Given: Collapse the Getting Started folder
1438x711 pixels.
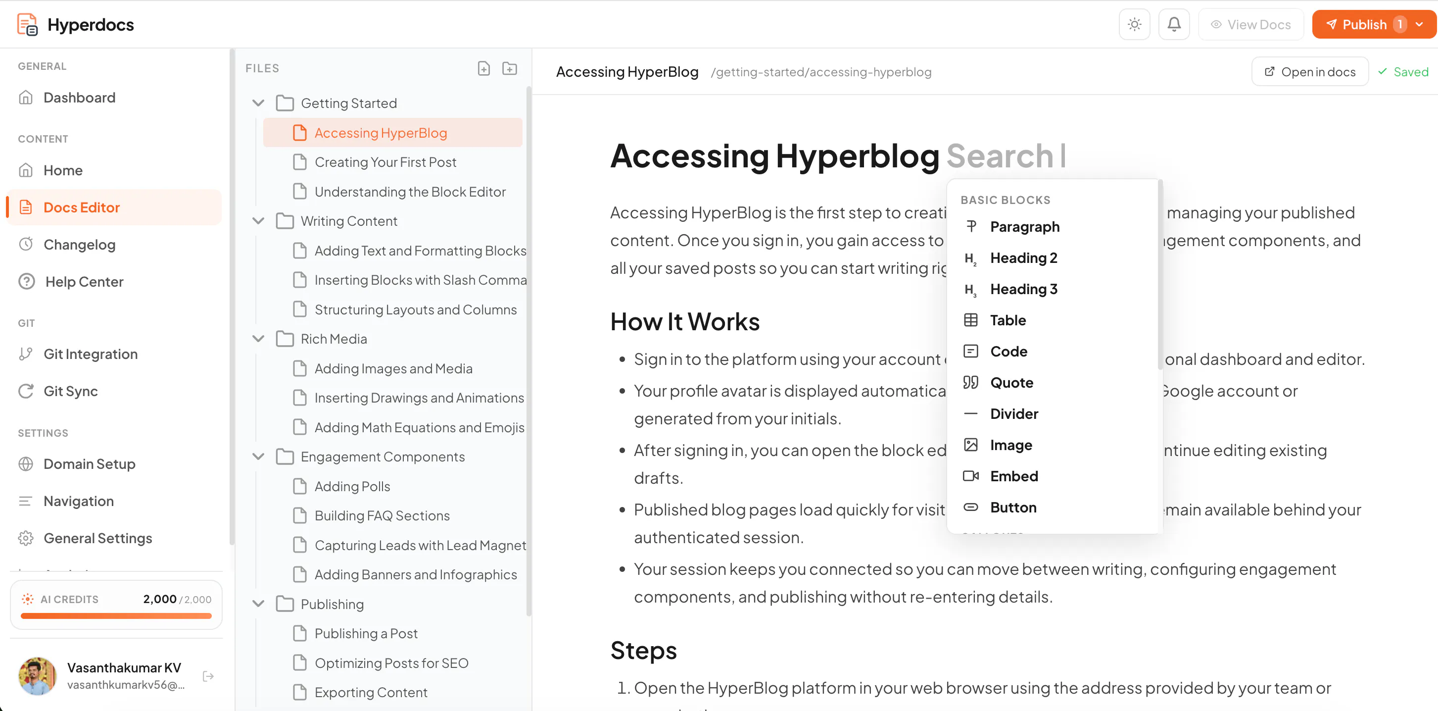Looking at the screenshot, I should coord(258,103).
